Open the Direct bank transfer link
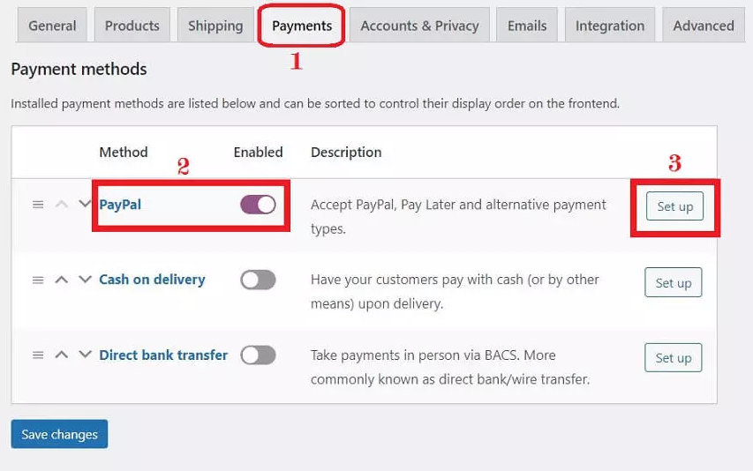 163,355
